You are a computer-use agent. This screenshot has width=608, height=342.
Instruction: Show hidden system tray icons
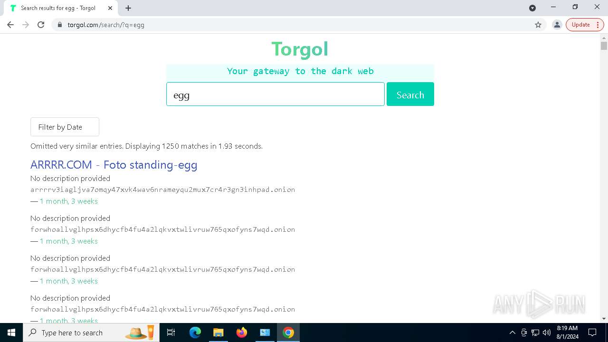[512, 332]
